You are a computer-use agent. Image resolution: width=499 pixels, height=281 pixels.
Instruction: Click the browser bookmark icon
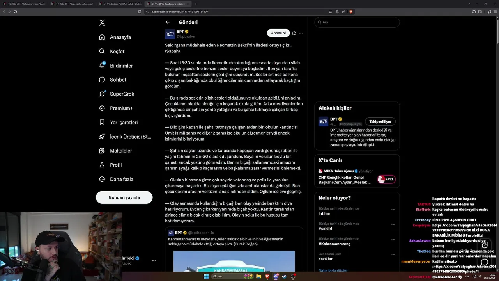point(140,12)
